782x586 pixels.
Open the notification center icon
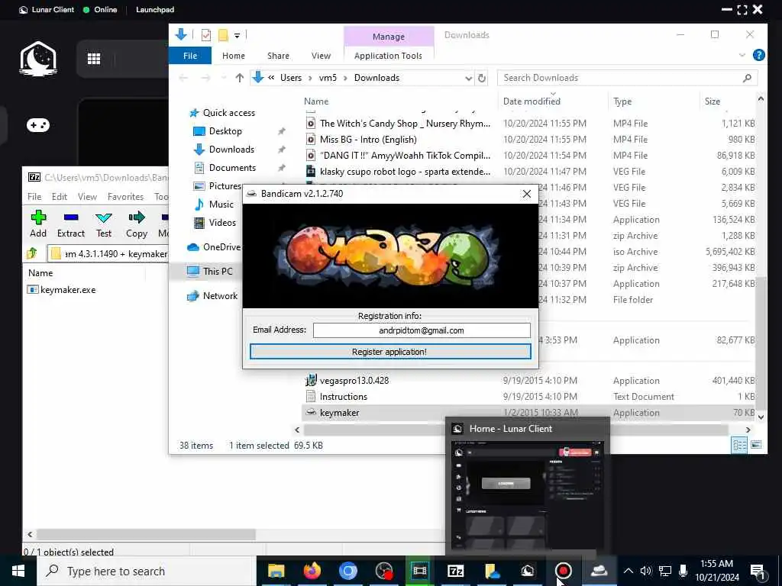click(758, 572)
